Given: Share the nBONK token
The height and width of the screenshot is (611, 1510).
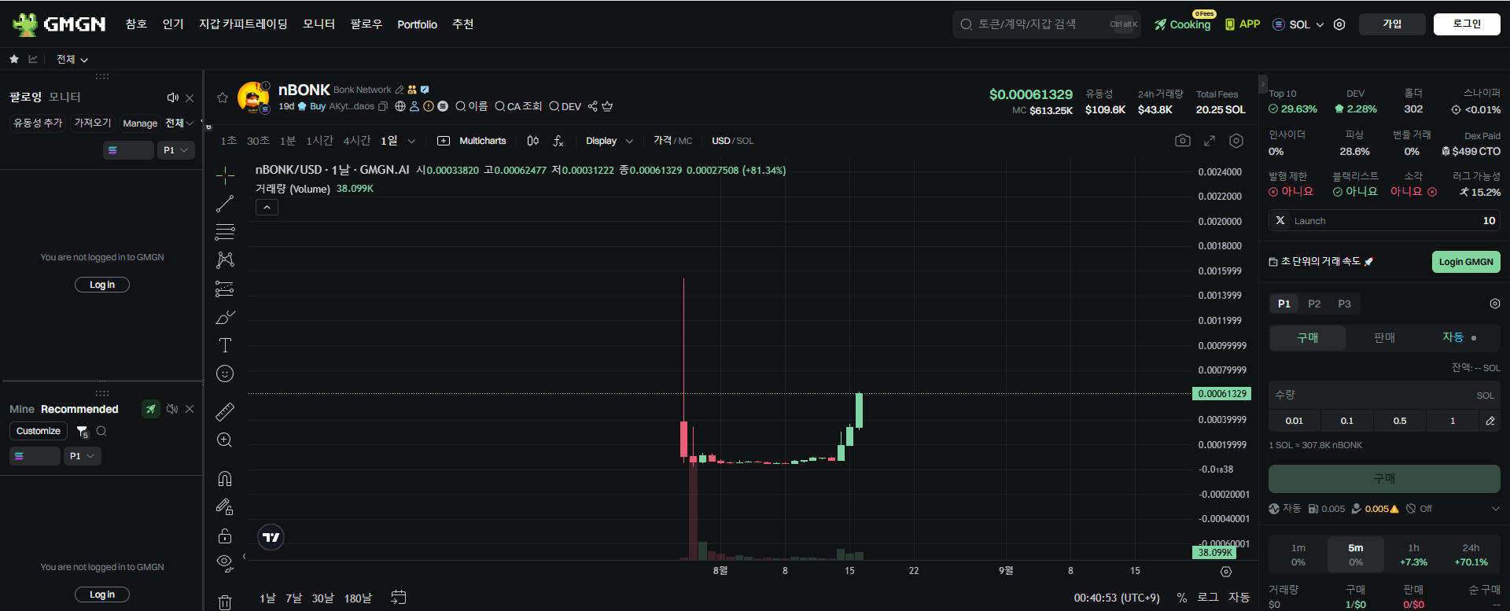Looking at the screenshot, I should [x=593, y=106].
